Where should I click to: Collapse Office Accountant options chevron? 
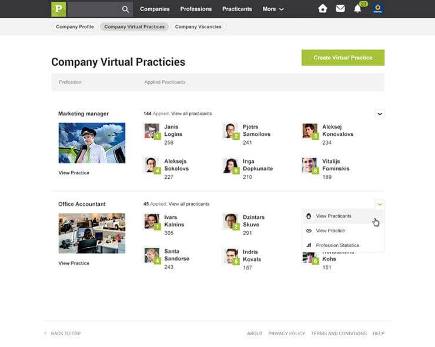point(380,204)
